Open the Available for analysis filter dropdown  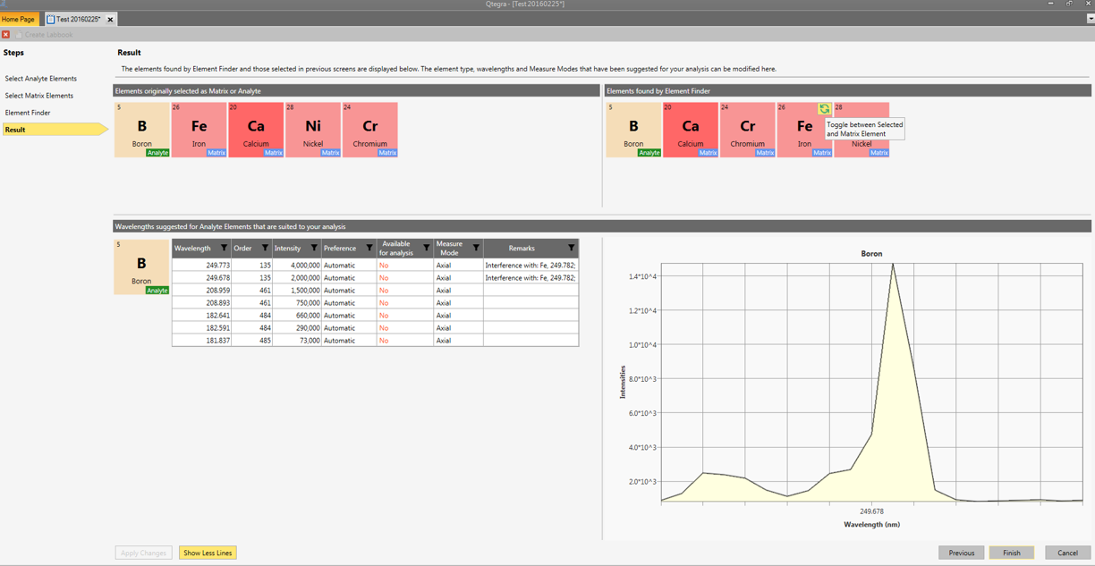[x=426, y=248]
